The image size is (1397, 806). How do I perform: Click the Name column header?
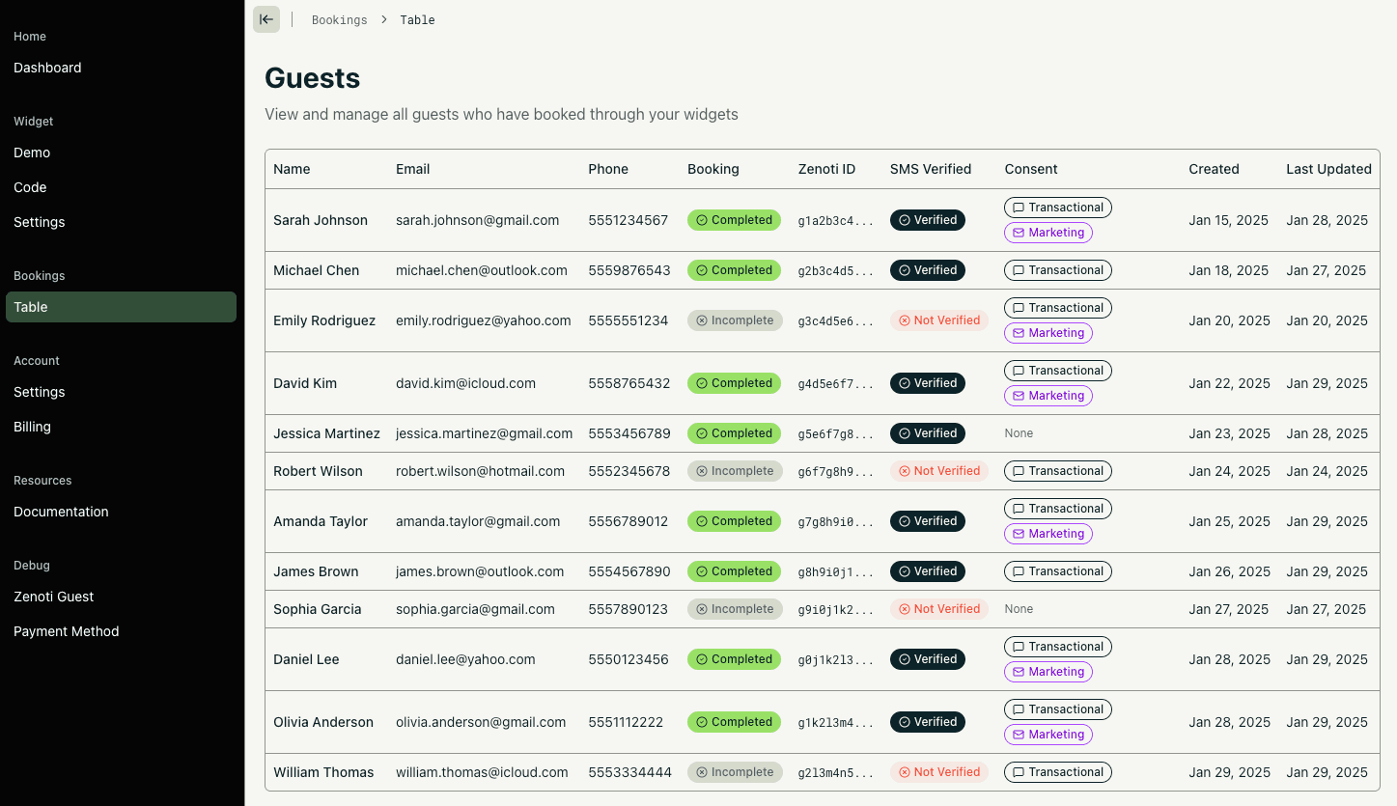(292, 169)
